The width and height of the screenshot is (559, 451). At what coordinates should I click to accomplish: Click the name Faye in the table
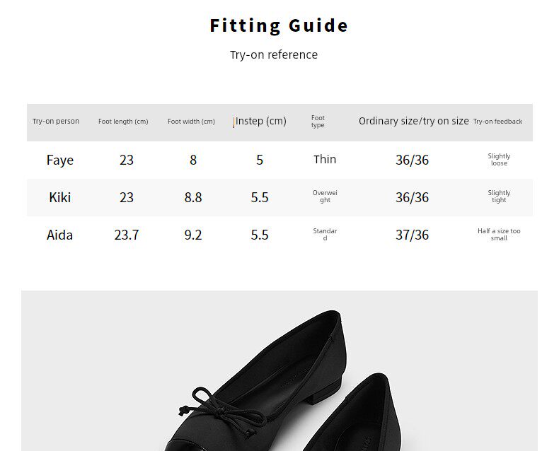[60, 160]
